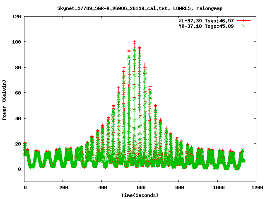Click the y-axis tick label 60
Viewport: 265px width, 199px height.
(18, 93)
